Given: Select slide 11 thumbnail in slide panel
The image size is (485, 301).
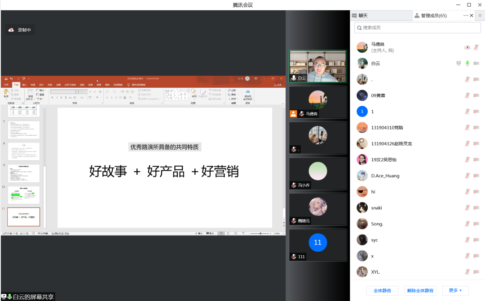Looking at the screenshot, I should [x=23, y=216].
